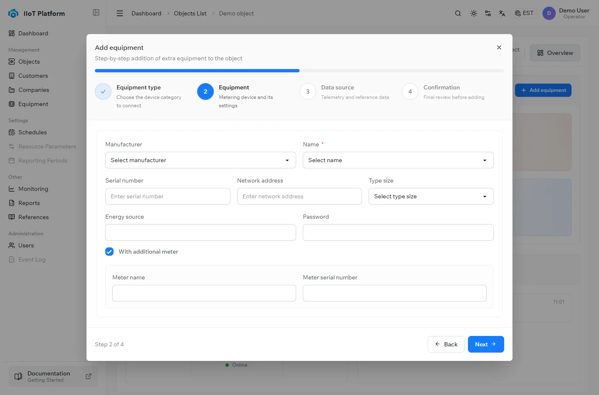599x395 pixels.
Task: Click the Overview button behind dialog
Action: (555, 53)
